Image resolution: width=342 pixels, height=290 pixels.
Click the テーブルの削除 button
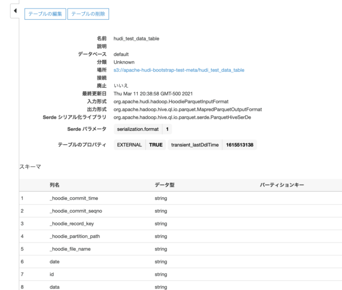[88, 14]
